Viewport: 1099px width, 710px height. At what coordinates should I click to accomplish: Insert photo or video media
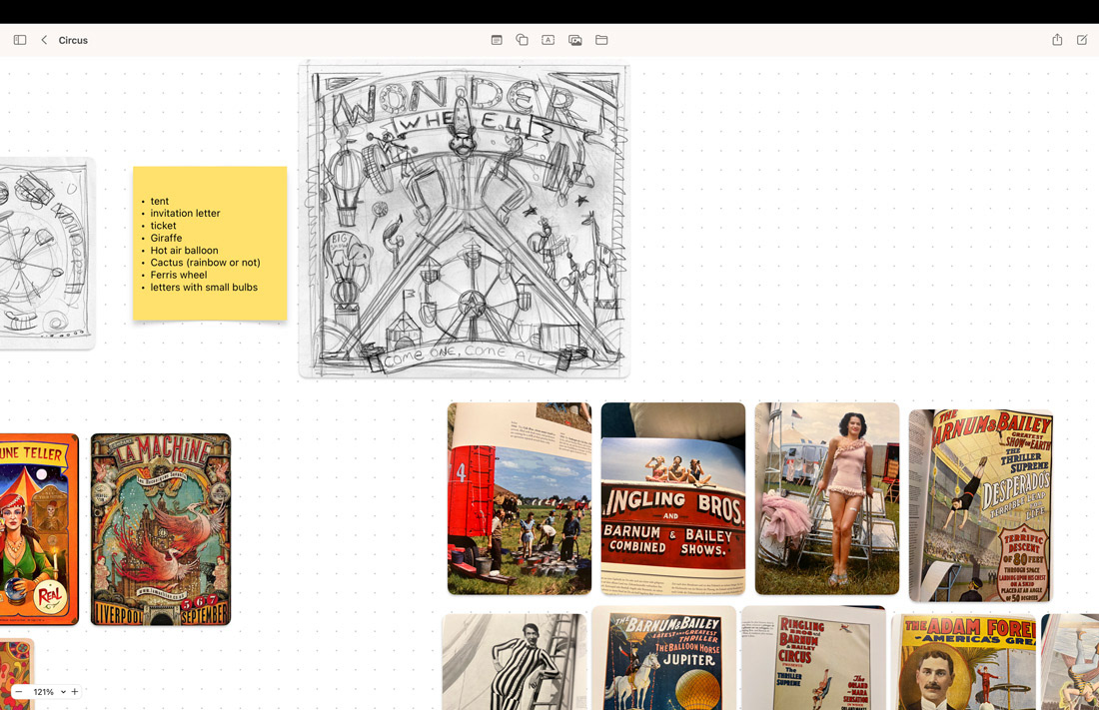(574, 40)
